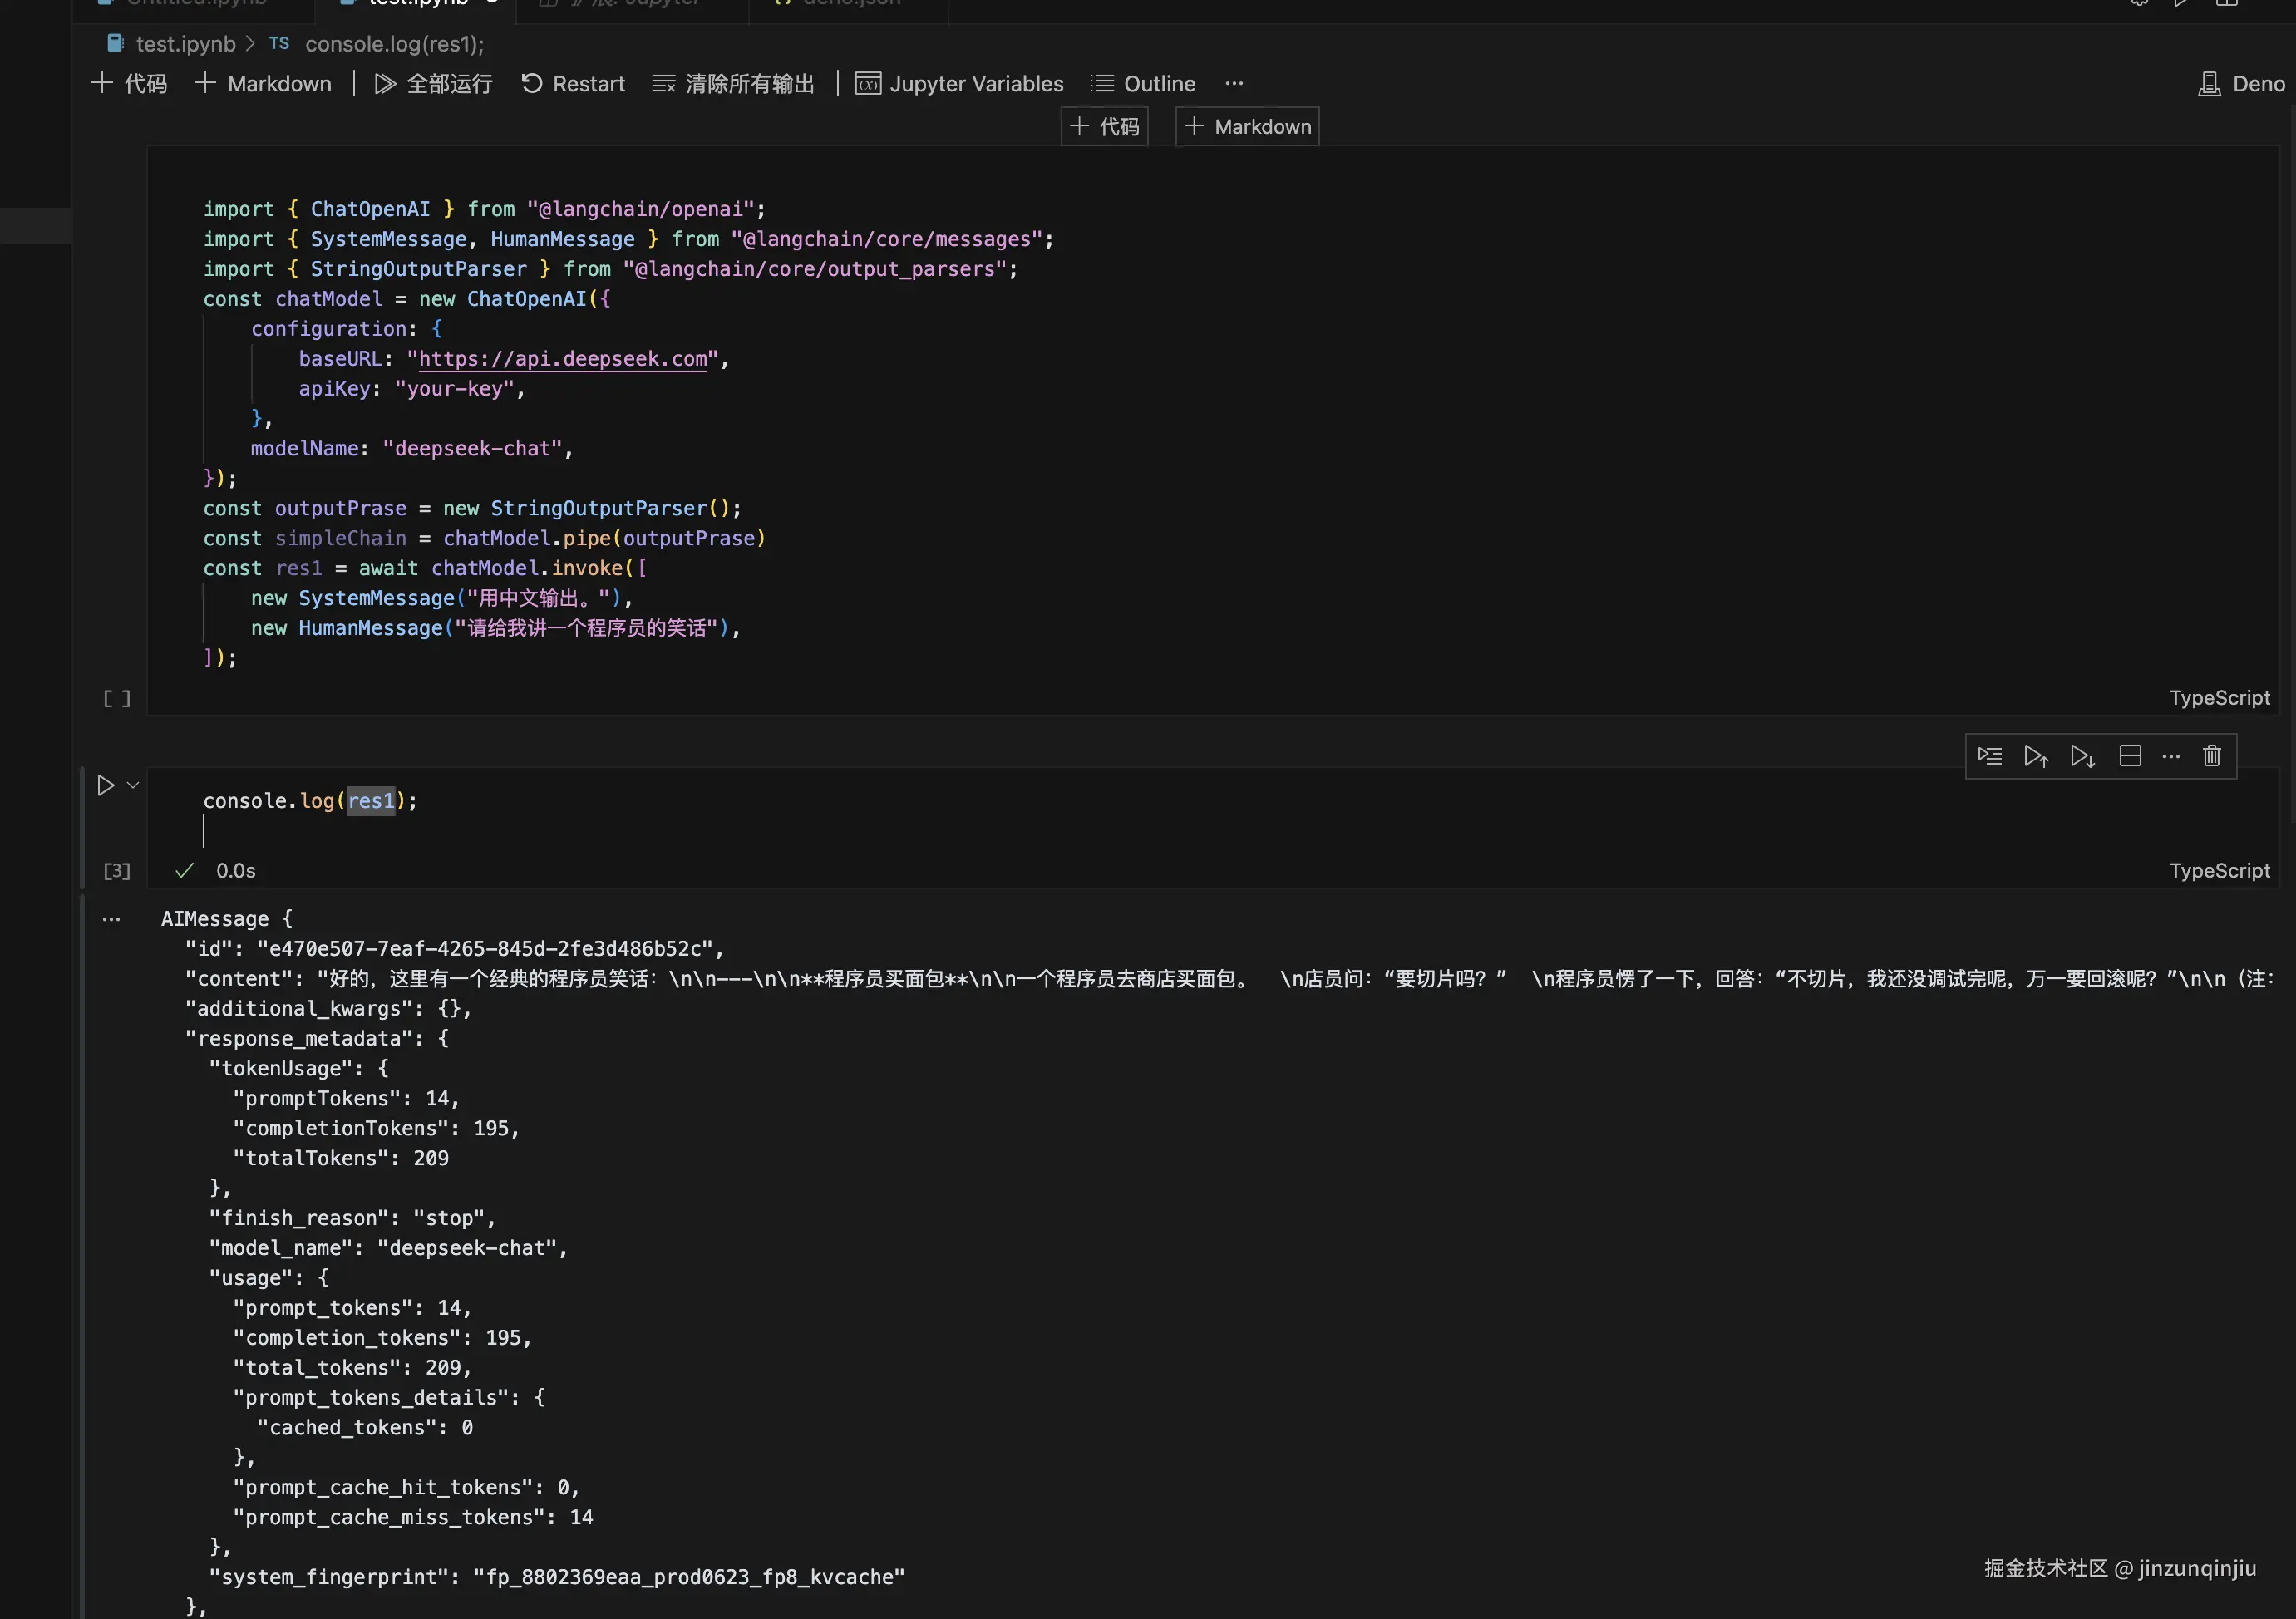Split the cell using the split icon

(x=2130, y=756)
